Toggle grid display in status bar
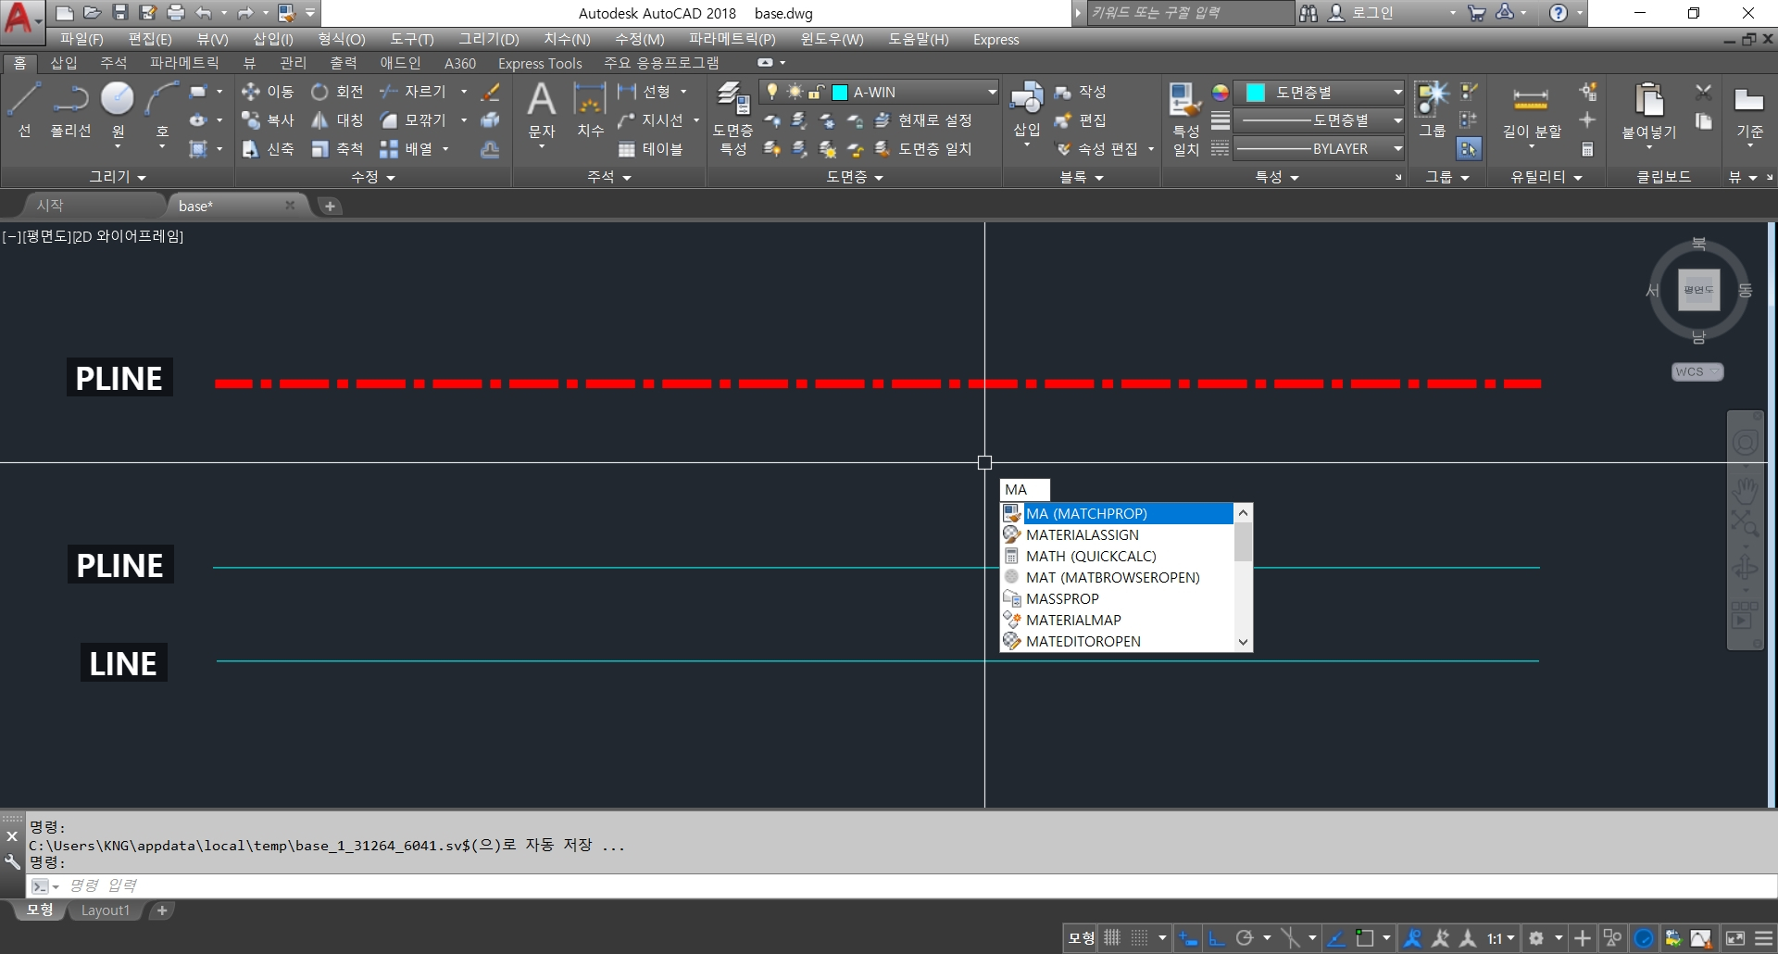Screen dimensions: 1778x954 [x=1112, y=938]
